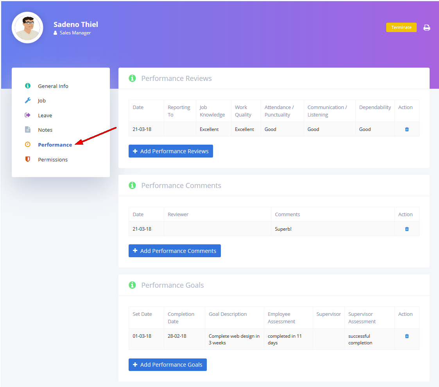This screenshot has height=387, width=439.
Task: Click the Leave arrow icon
Action: pos(27,115)
